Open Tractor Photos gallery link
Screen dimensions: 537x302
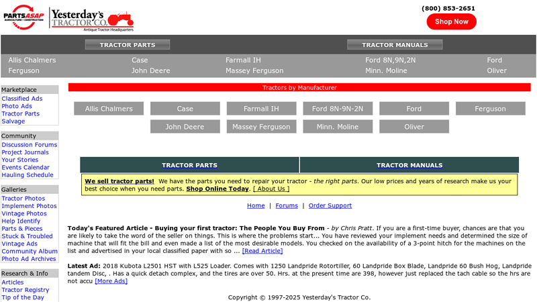point(23,199)
